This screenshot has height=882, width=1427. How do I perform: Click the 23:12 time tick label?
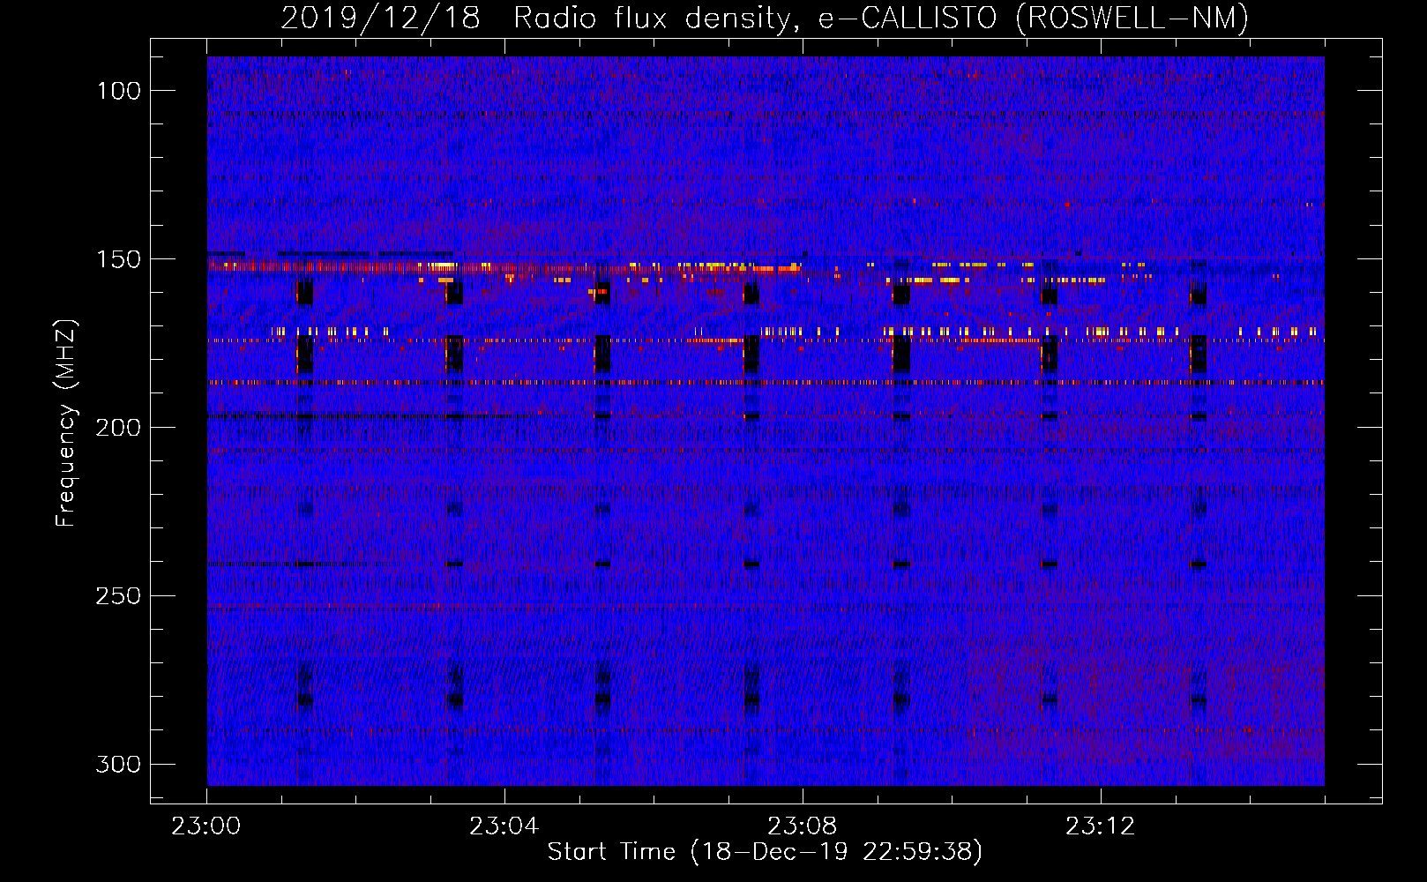1101,826
